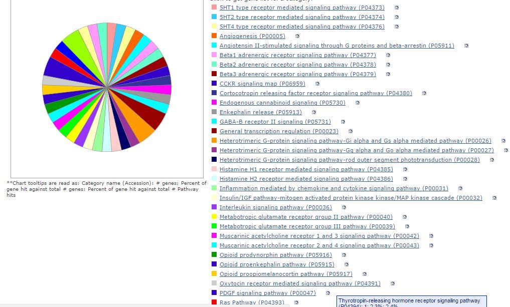Click the icon beside Beta2 adrenergic receptor pathway
This screenshot has width=510, height=307.
[388, 65]
